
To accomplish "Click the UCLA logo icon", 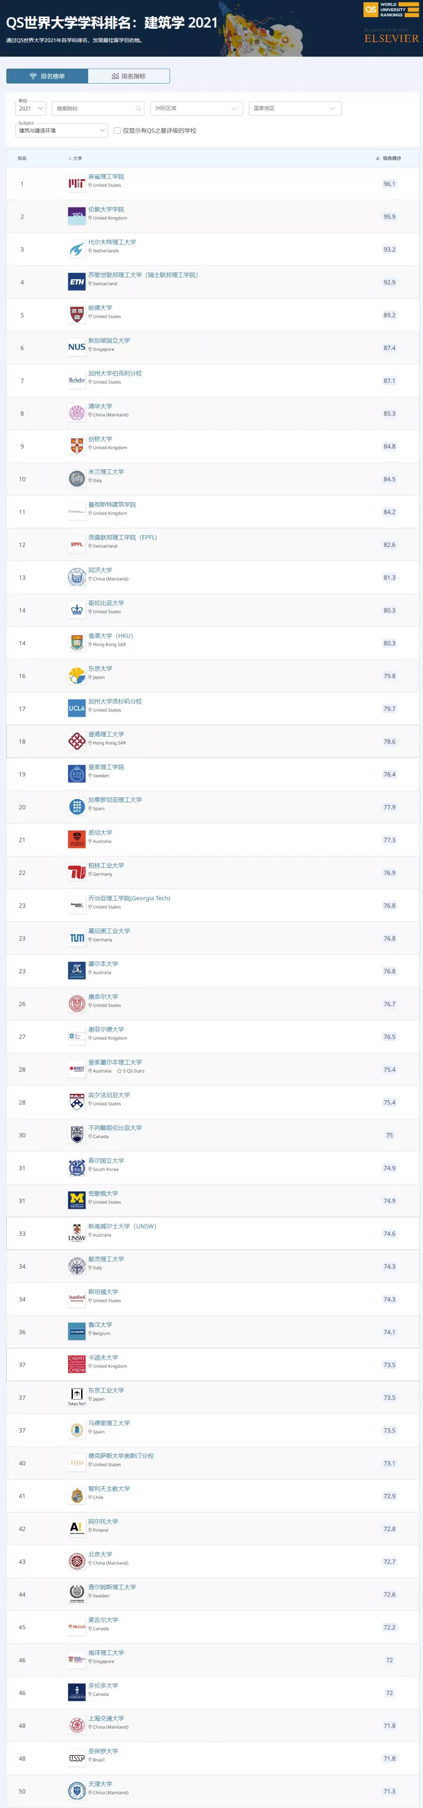I will coord(76,709).
